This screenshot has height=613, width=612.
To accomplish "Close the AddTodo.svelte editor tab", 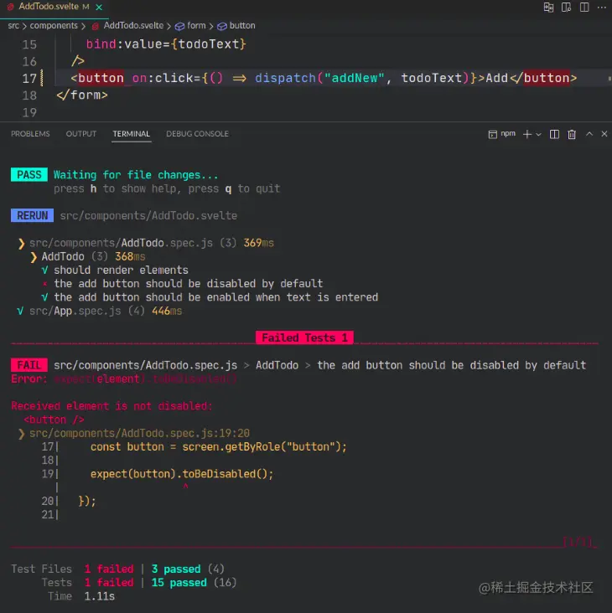I will [100, 7].
